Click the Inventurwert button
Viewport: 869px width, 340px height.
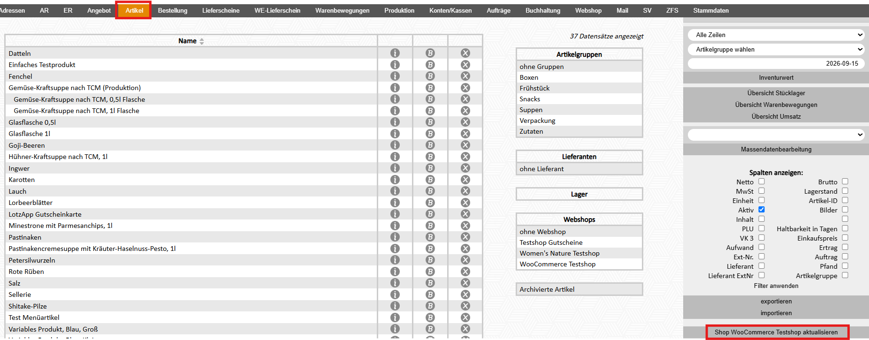pyautogui.click(x=776, y=77)
